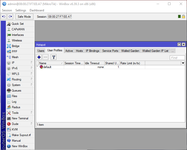The height and width of the screenshot is (150, 187).
Task: Expand the IPv6 submenu arrow
Action: tap(32, 68)
